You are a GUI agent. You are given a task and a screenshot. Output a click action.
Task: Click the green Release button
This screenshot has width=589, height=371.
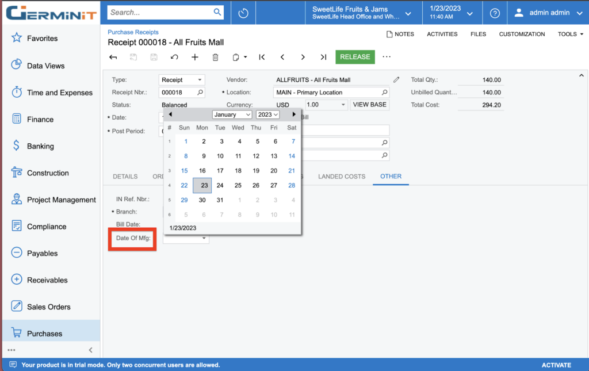coord(355,57)
